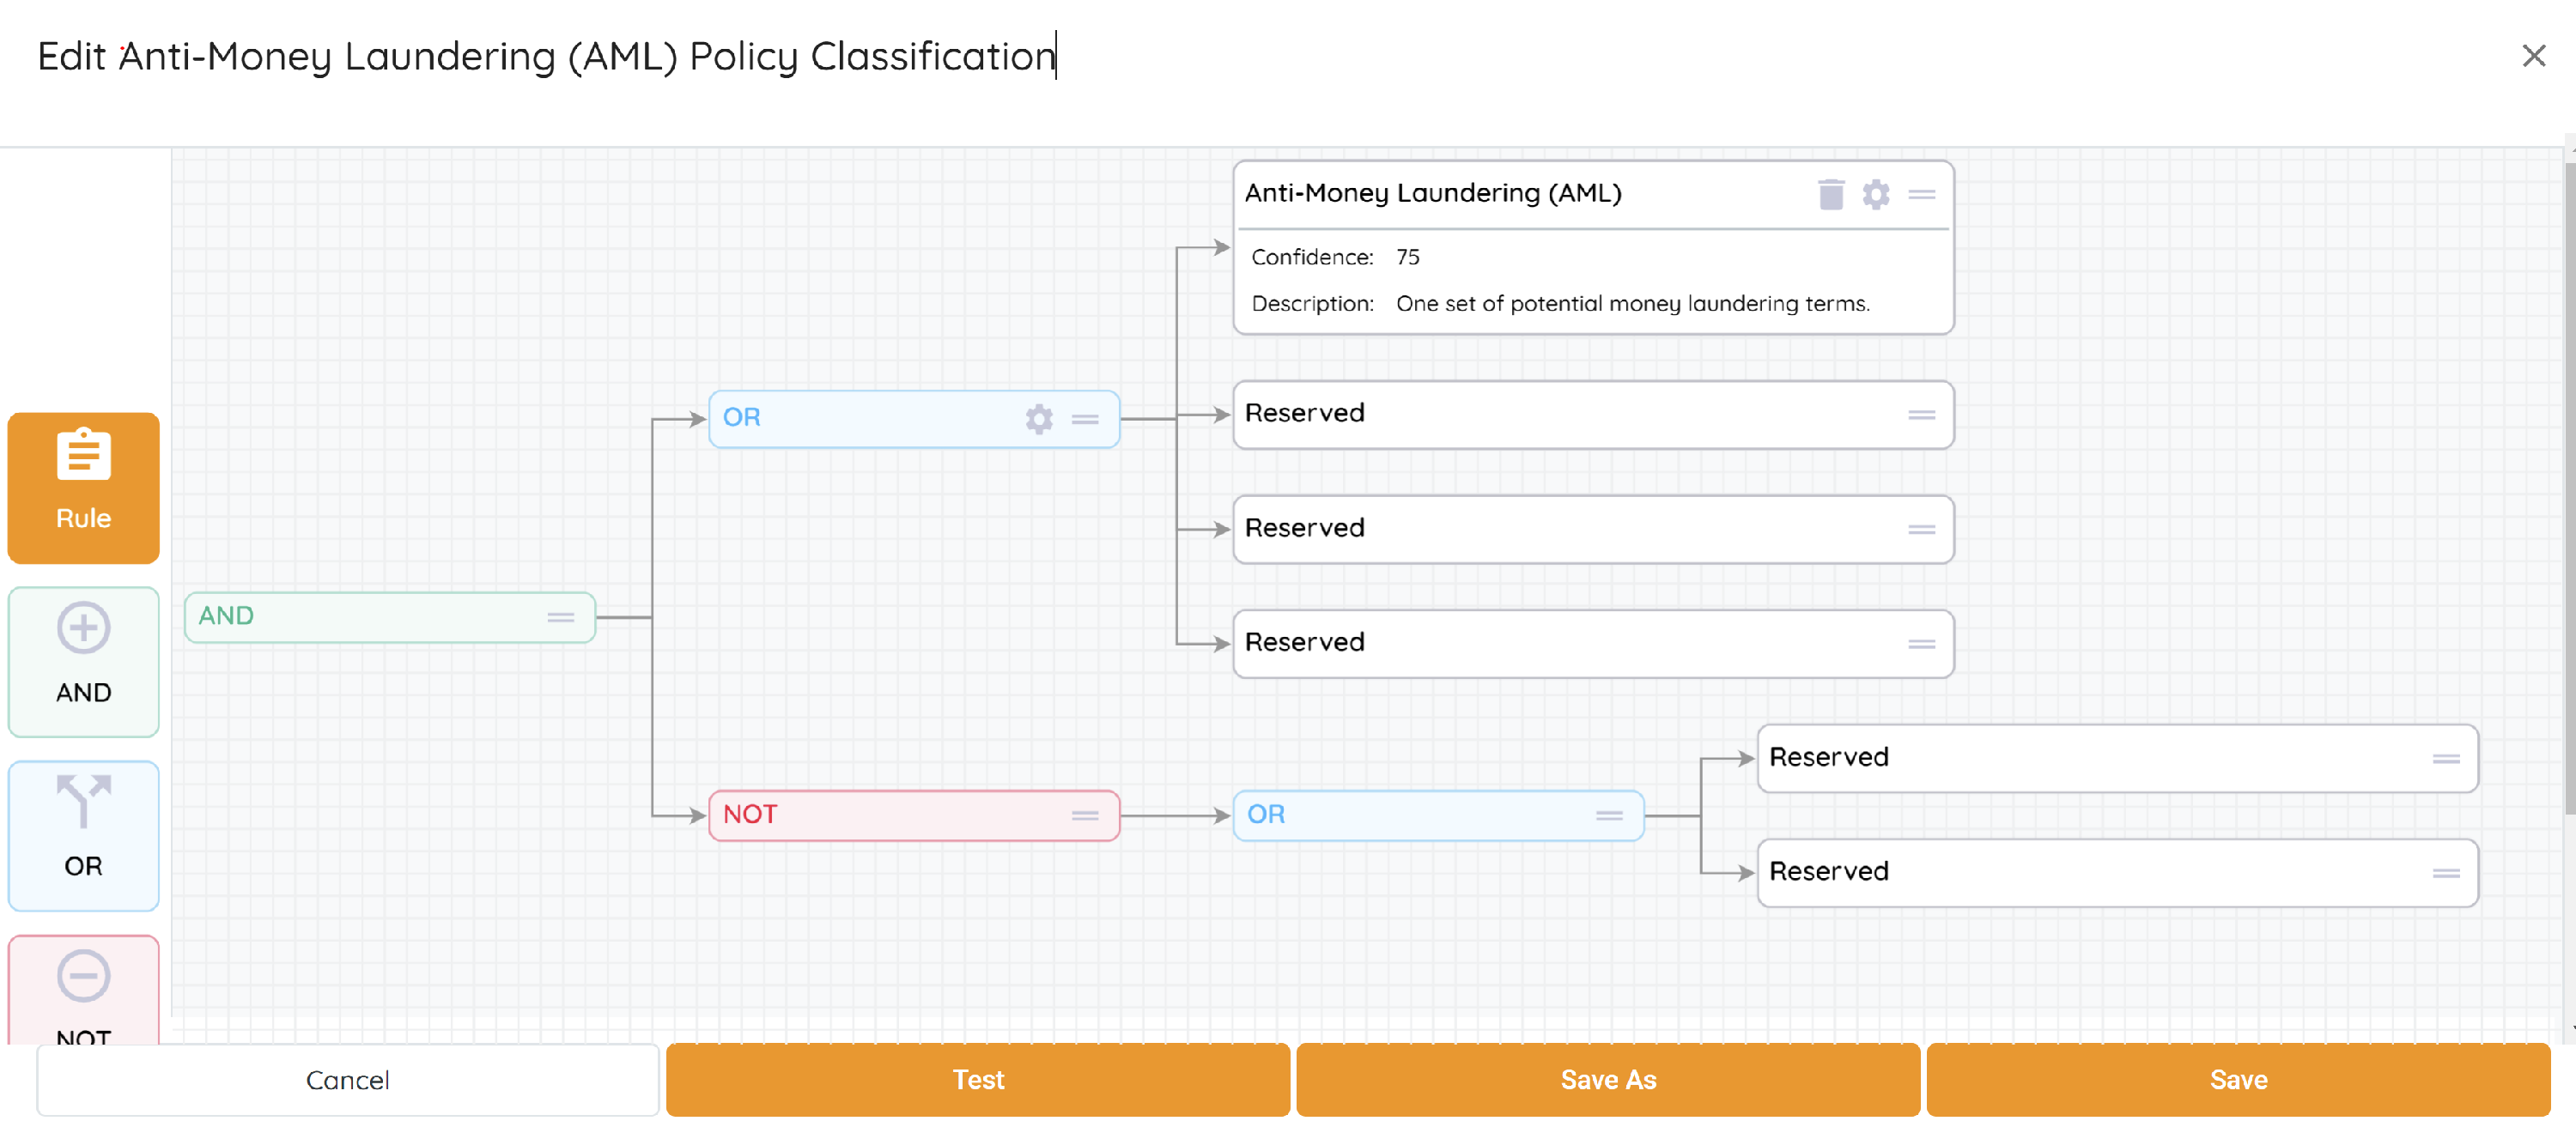Click handle icon on green AND node
The width and height of the screenshot is (2576, 1121).
(x=560, y=617)
